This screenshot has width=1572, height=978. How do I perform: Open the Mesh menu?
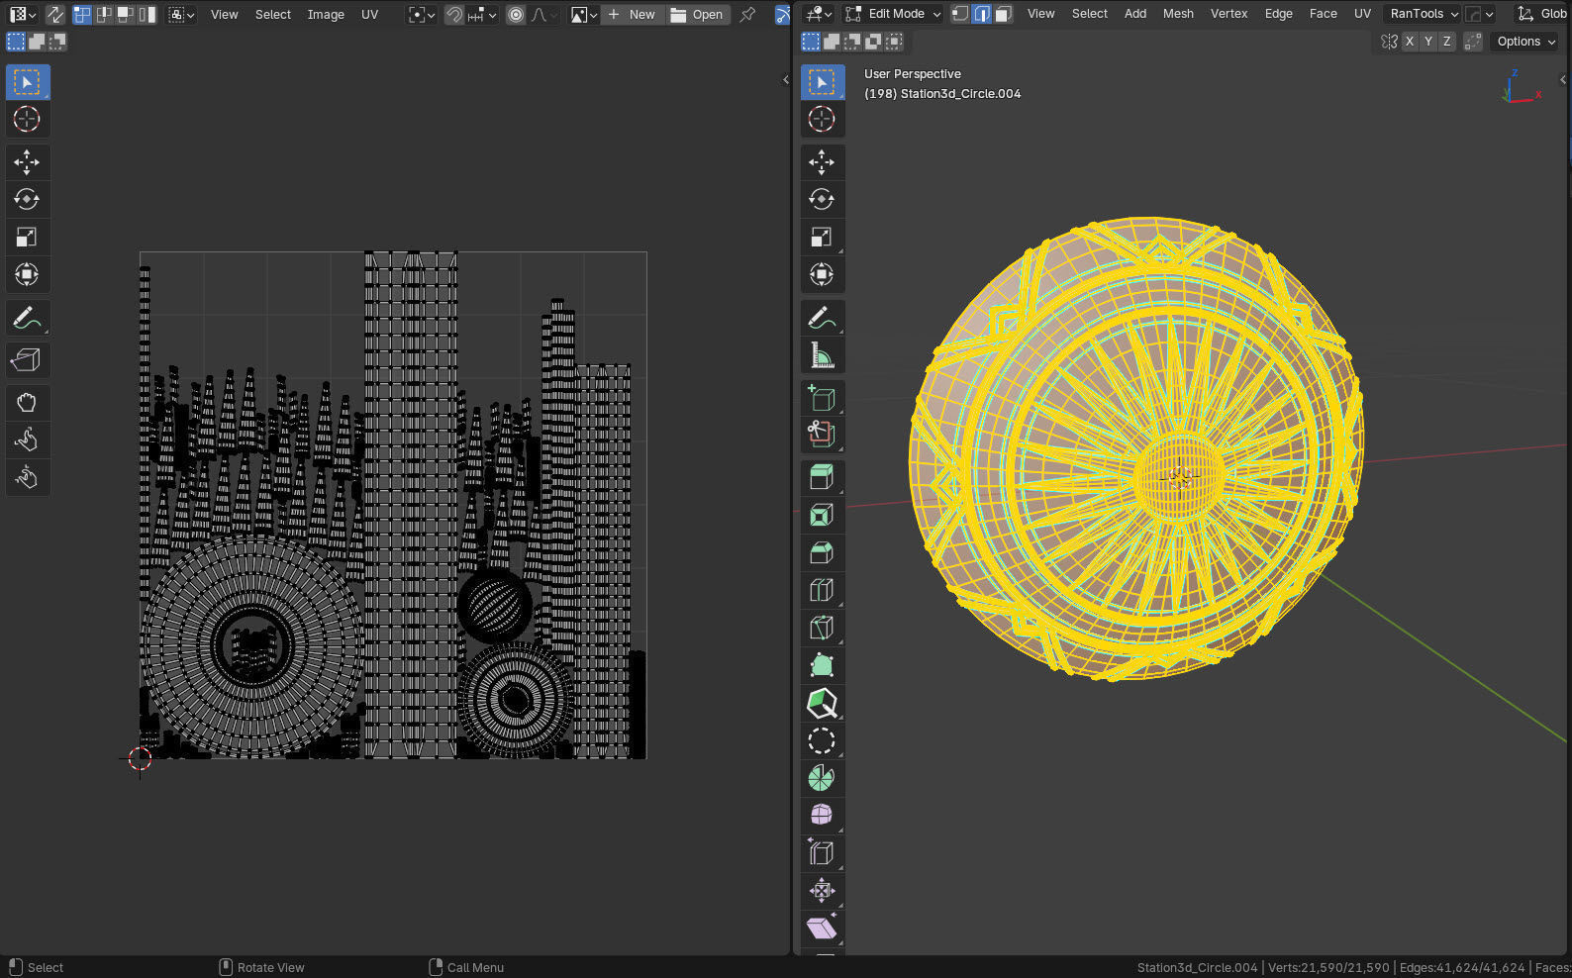point(1178,14)
